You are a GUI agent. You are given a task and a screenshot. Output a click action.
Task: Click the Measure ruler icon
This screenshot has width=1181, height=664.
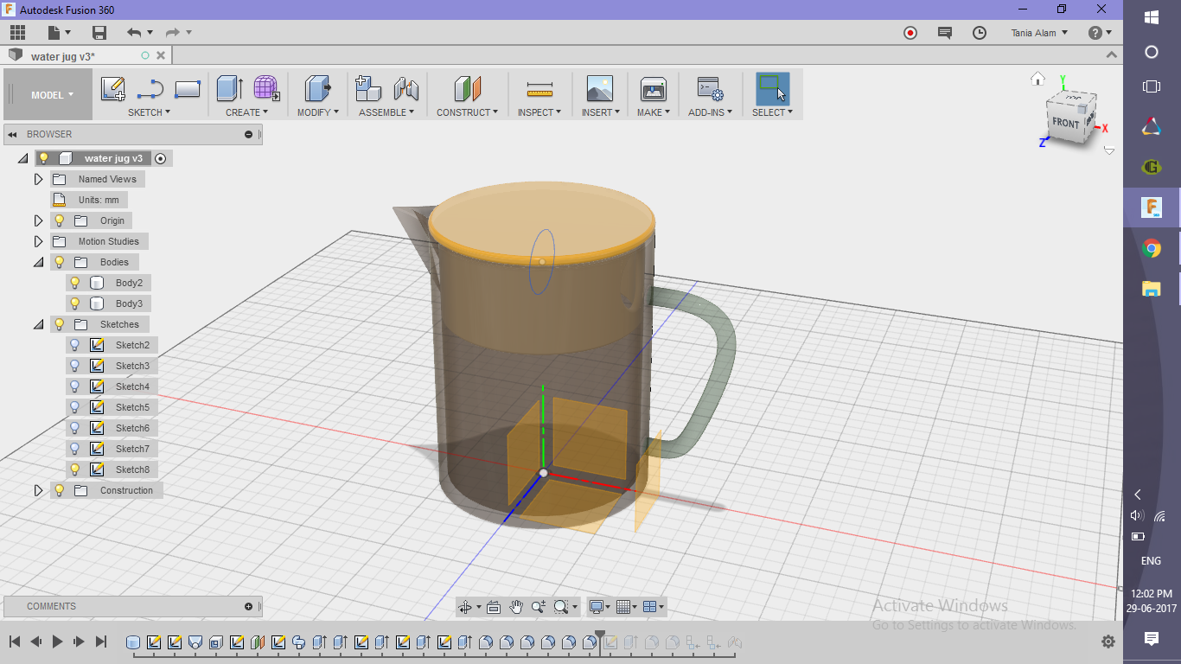[x=539, y=89]
